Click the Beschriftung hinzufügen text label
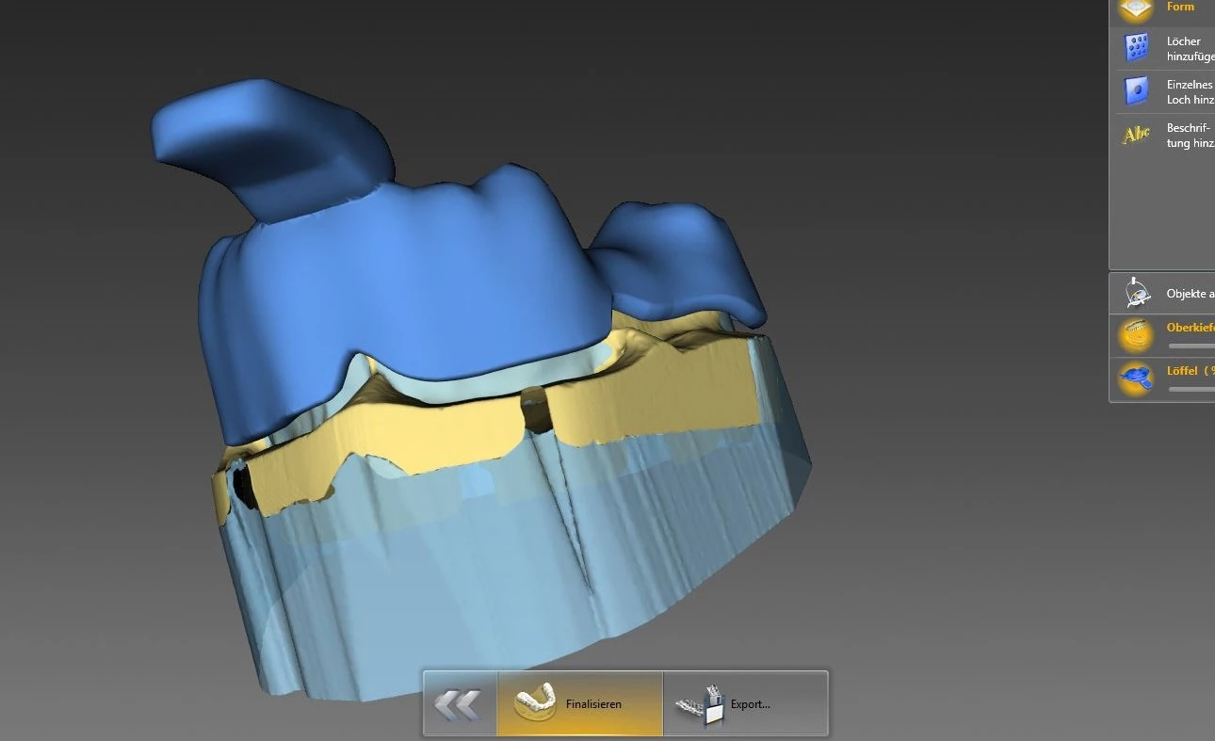 tap(1190, 135)
